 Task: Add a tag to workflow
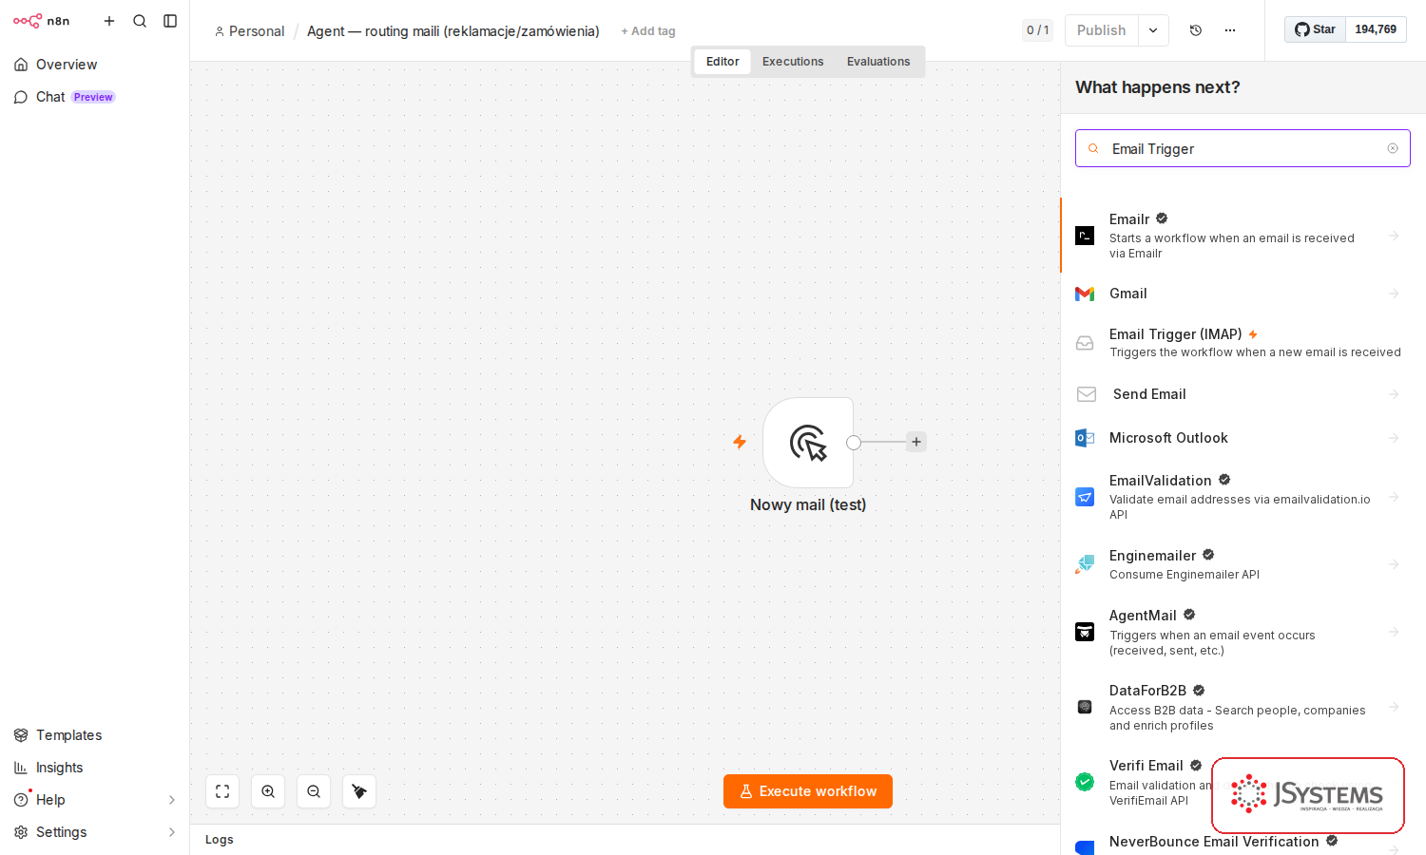pos(648,31)
